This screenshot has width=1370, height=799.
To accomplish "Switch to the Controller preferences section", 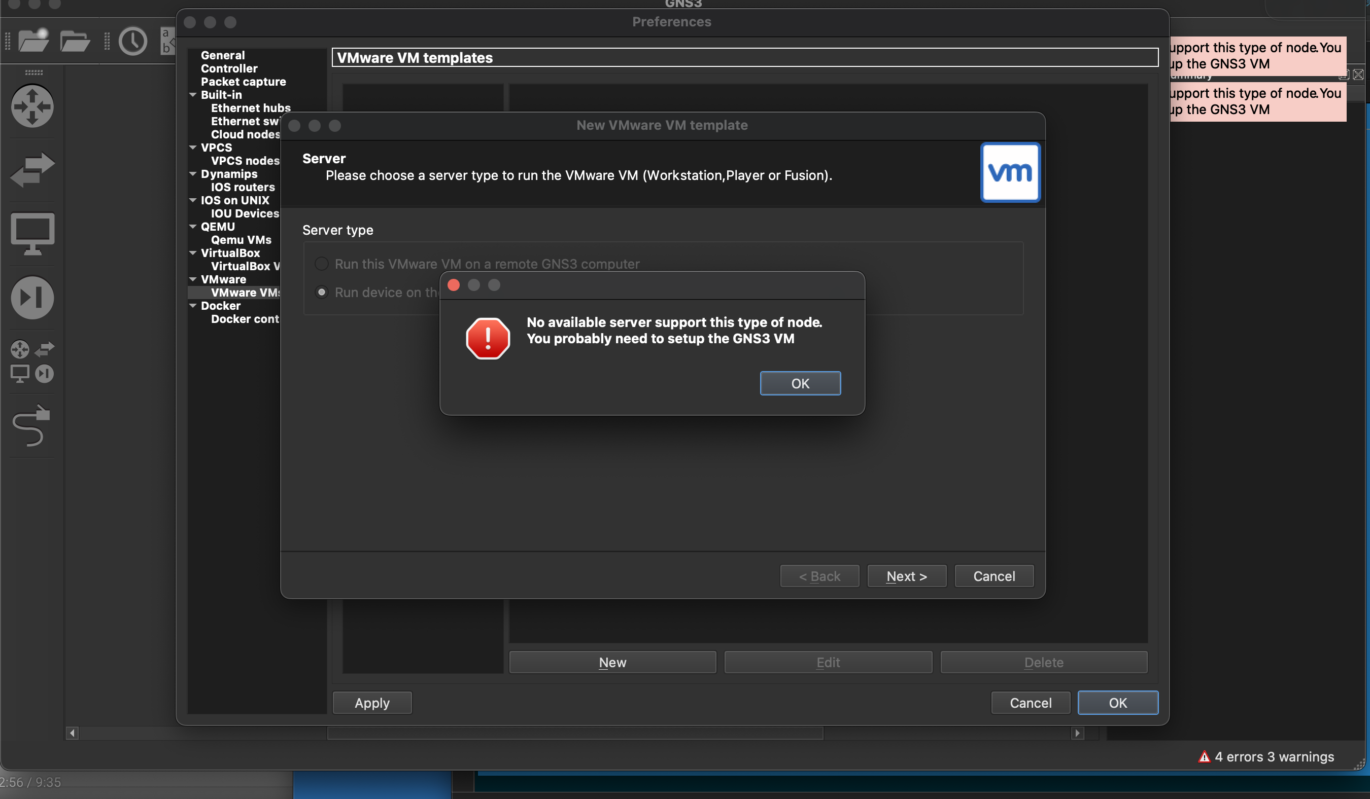I will click(x=229, y=68).
